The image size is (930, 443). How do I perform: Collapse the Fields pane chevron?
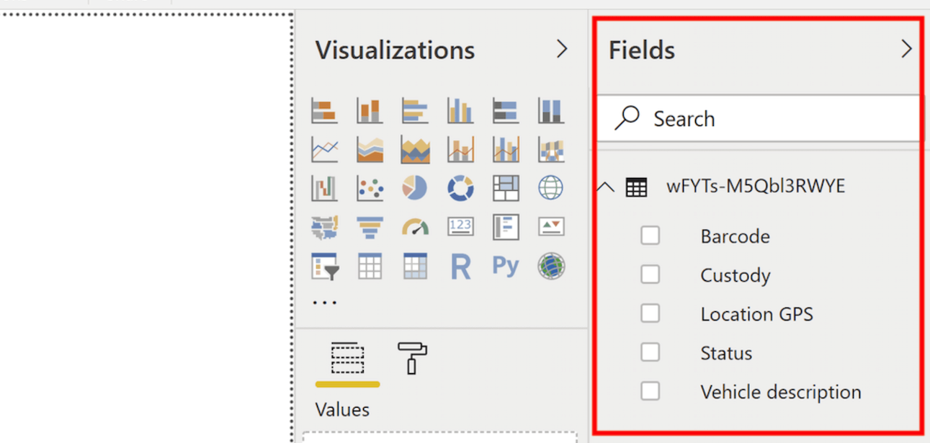tap(906, 49)
